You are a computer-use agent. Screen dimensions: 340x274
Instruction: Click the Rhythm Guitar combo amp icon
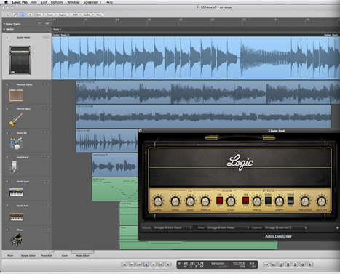[16, 95]
